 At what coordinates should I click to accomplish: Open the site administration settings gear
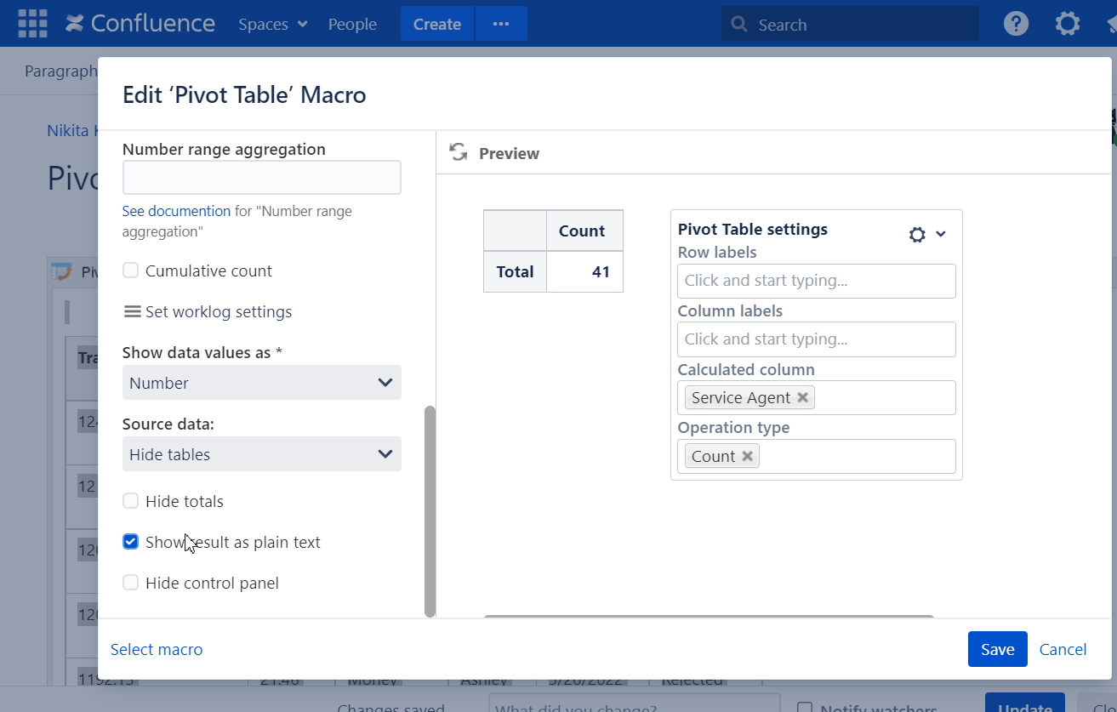click(1067, 23)
